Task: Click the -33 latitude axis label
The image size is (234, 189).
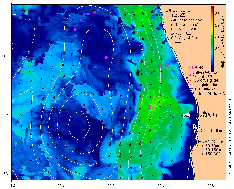Action: coord(4,174)
